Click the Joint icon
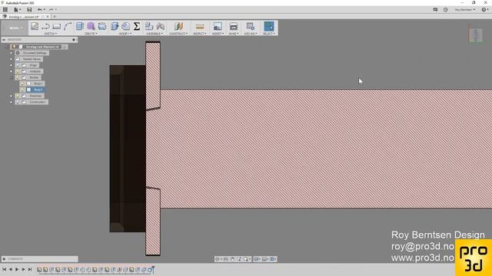 point(161,26)
